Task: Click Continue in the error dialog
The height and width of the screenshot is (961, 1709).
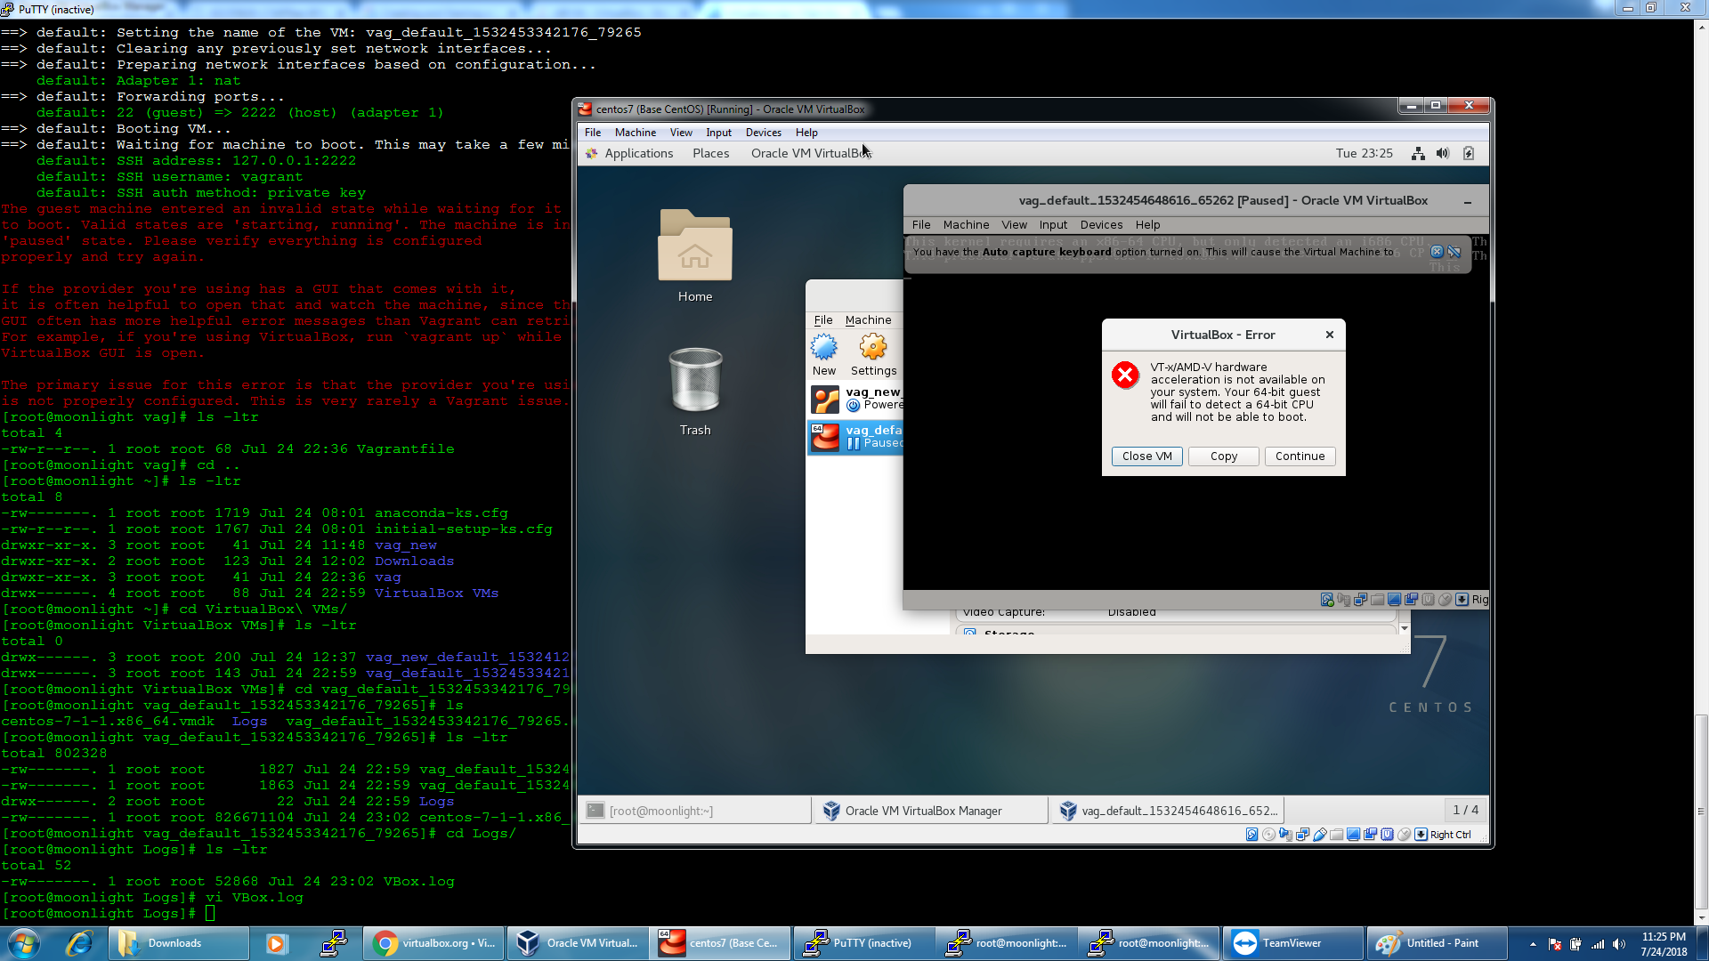Action: coord(1300,456)
